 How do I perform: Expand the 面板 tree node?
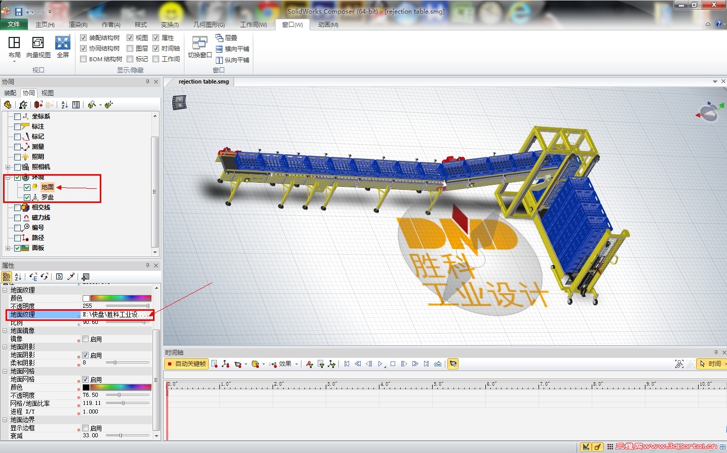pyautogui.click(x=8, y=248)
